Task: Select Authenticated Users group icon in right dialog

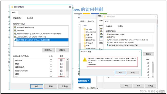Action: coord(108,34)
